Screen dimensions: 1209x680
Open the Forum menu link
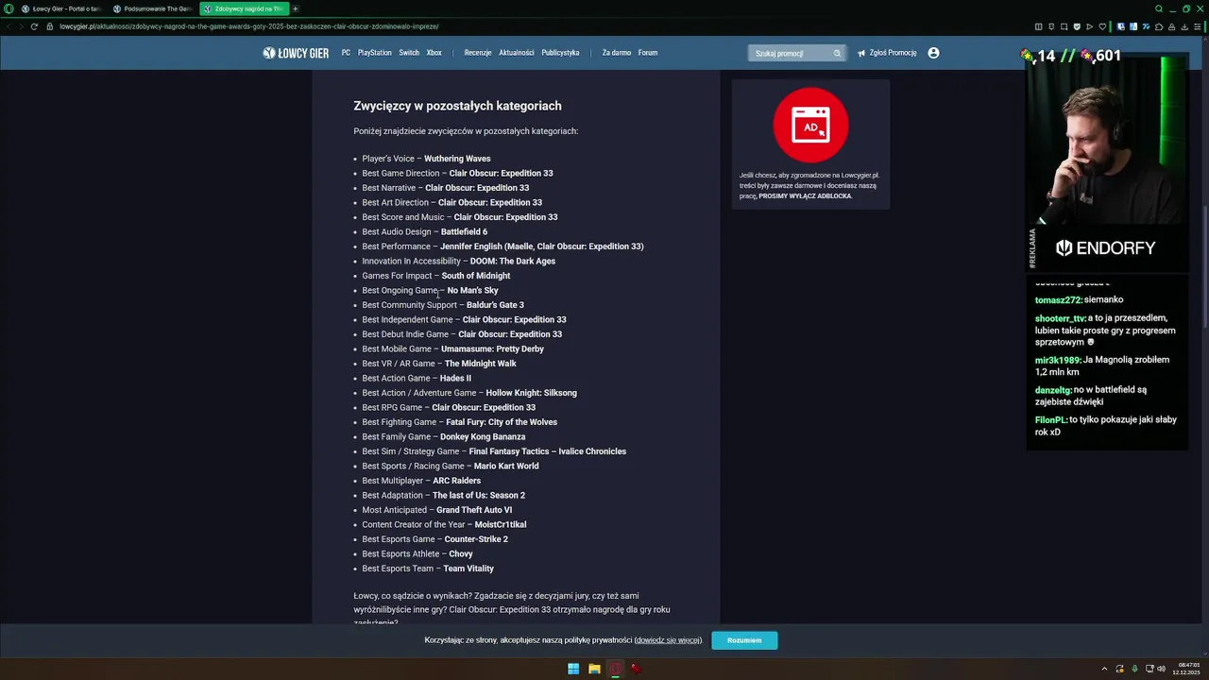tap(648, 53)
